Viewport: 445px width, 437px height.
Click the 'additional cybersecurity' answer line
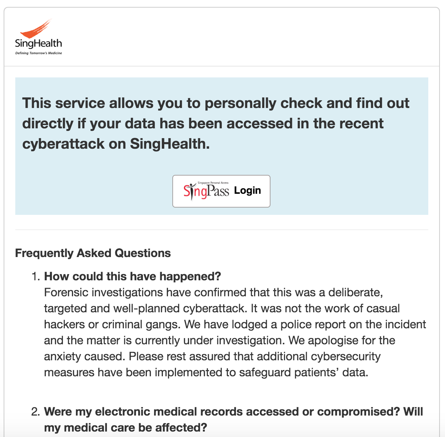(x=212, y=356)
